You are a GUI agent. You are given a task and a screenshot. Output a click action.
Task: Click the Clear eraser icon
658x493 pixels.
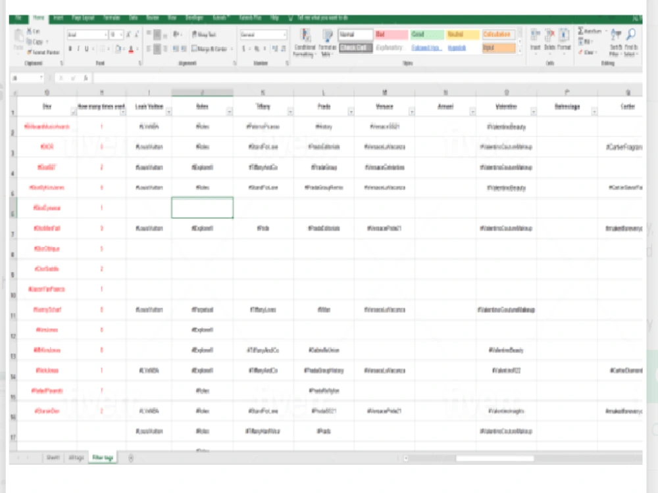pyautogui.click(x=581, y=52)
